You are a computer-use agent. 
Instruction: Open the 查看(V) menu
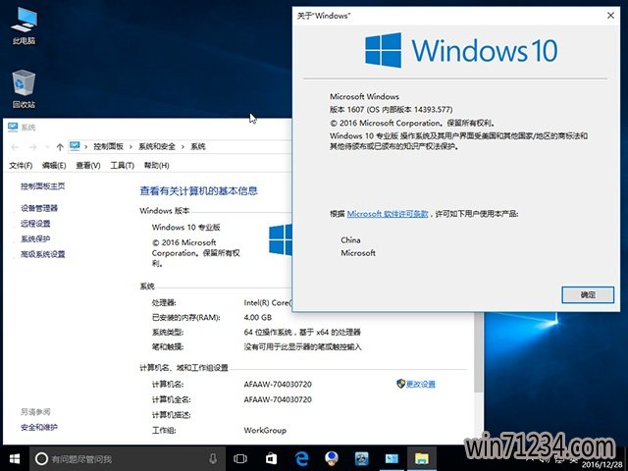point(88,166)
